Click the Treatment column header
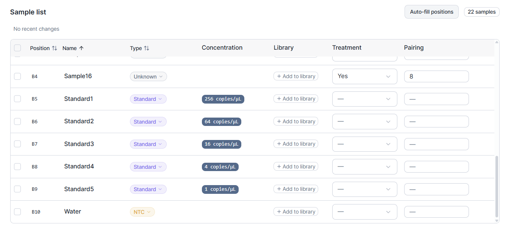The width and height of the screenshot is (511, 231). (347, 48)
